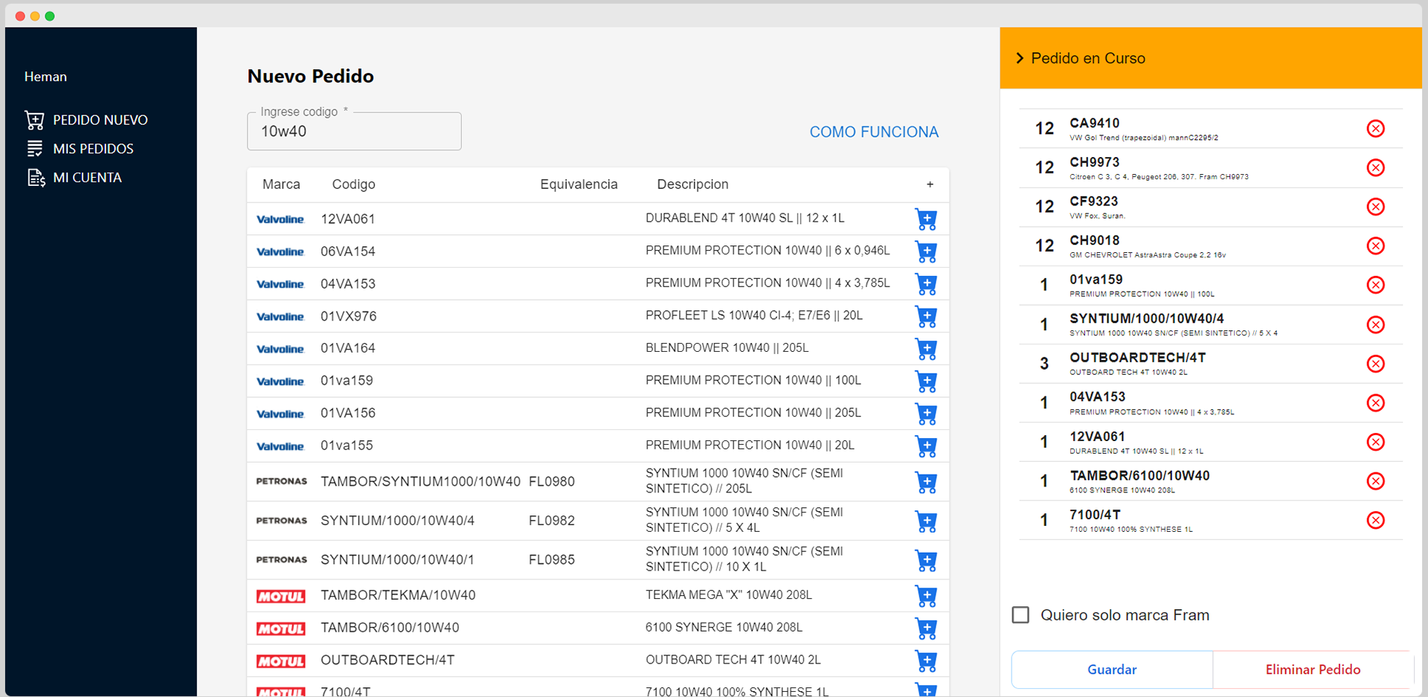The image size is (1428, 697).
Task: Remove CH9018 from current order
Action: point(1375,245)
